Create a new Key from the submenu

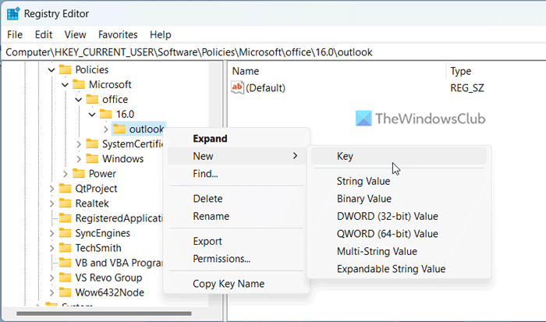[x=399, y=156]
